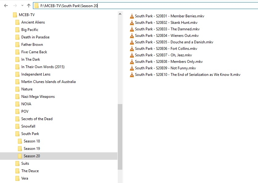
Task: Open Death in Paradise folder
Action: pyautogui.click(x=35, y=37)
